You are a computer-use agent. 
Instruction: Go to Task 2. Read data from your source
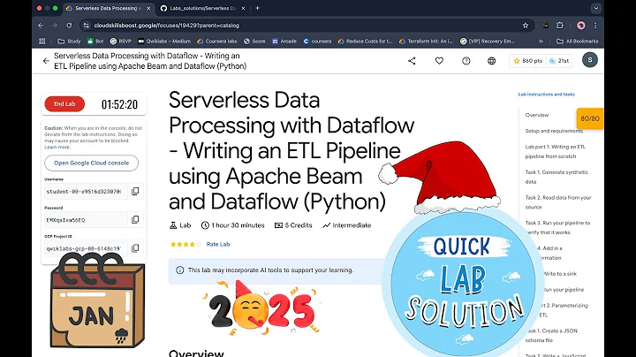[558, 202]
